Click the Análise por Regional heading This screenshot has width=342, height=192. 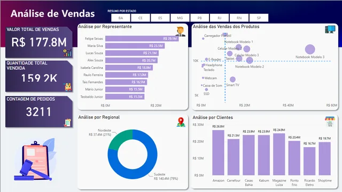[99, 117]
